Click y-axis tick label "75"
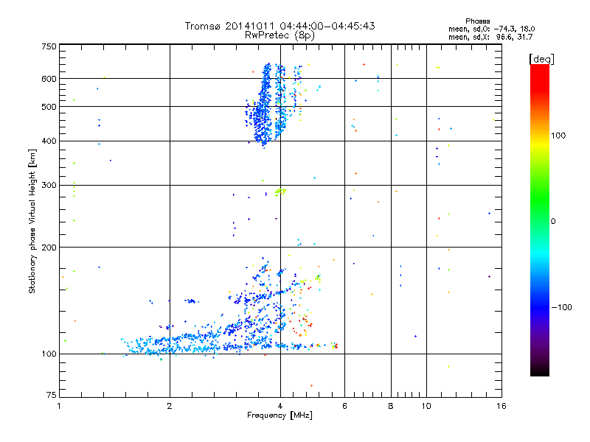 click(x=52, y=395)
